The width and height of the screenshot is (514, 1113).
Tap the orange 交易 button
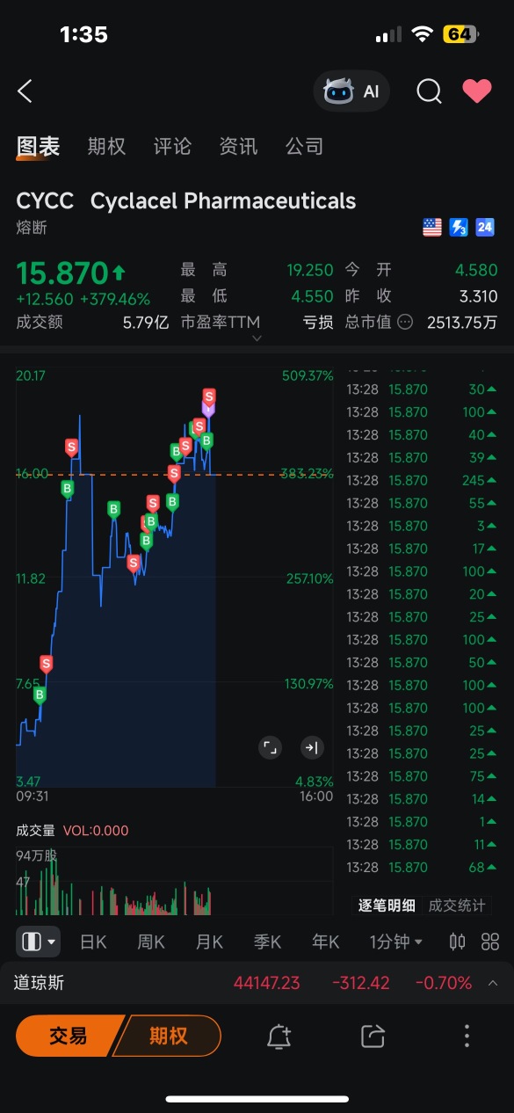click(69, 1036)
